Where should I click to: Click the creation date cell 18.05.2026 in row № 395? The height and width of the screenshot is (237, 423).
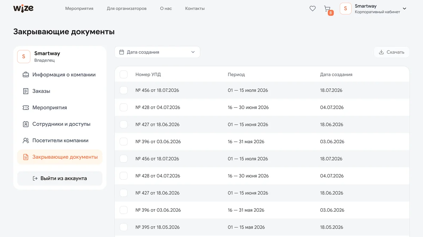(332, 227)
